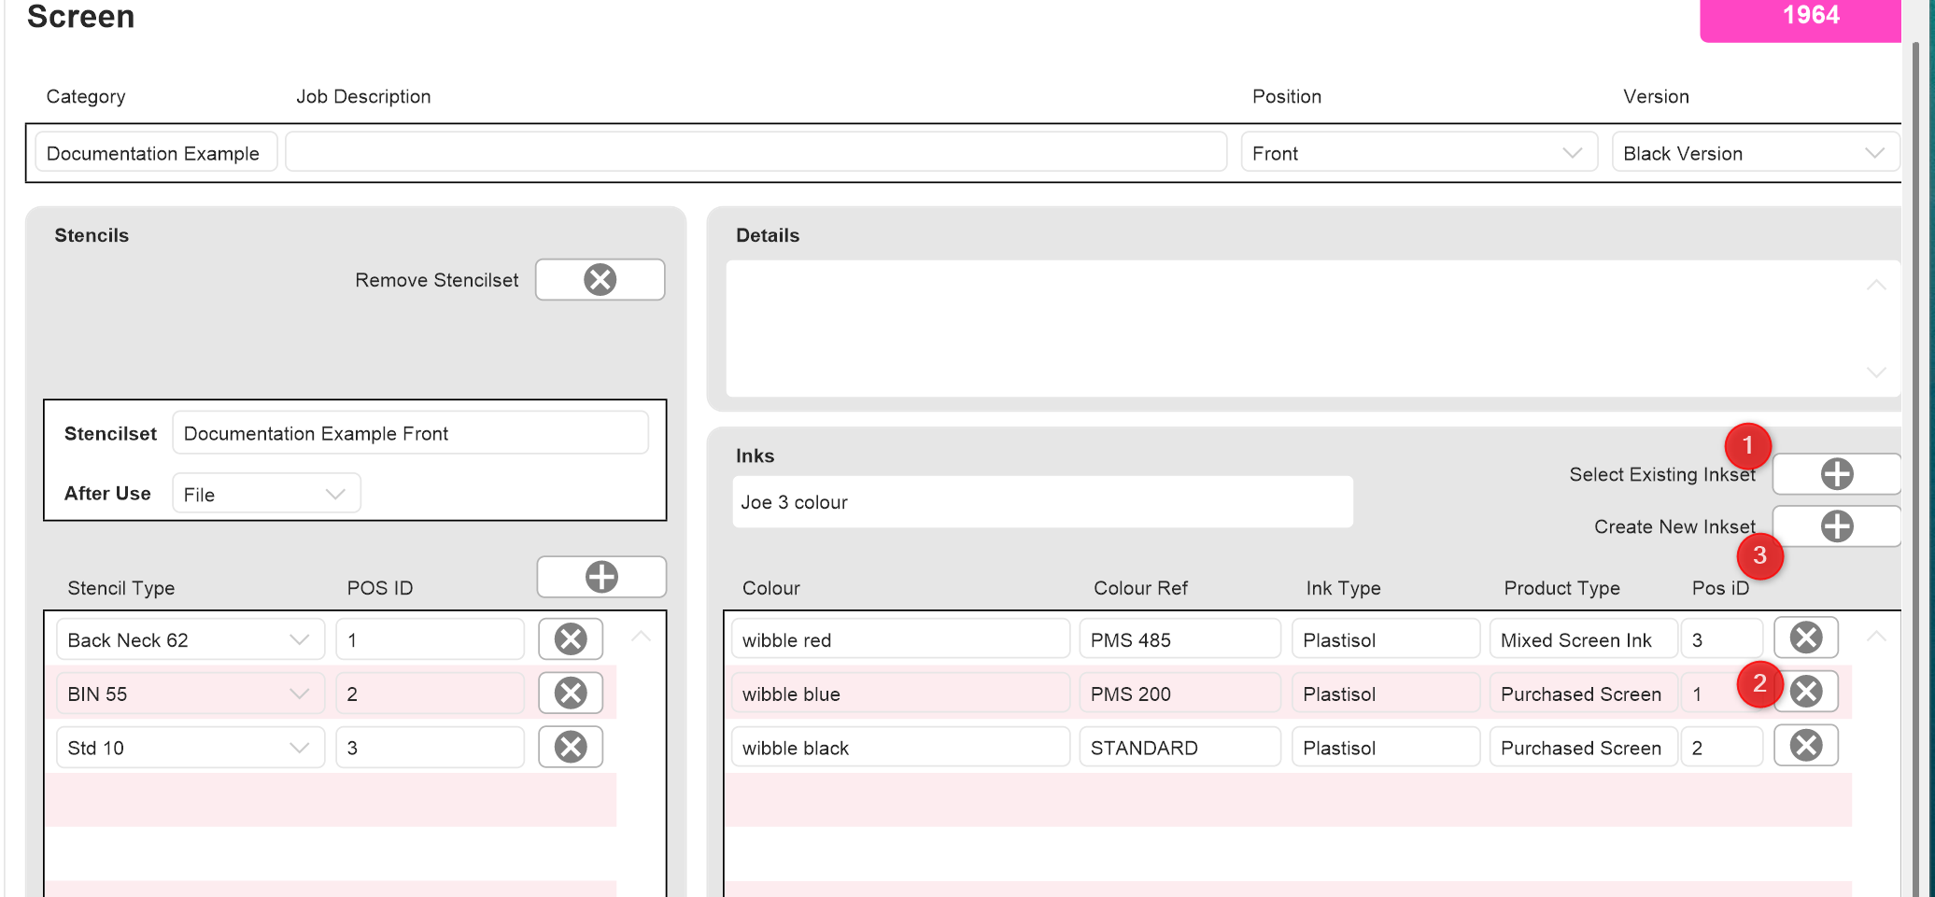
Task: Remove the BIN 55 stencil row
Action: [571, 693]
